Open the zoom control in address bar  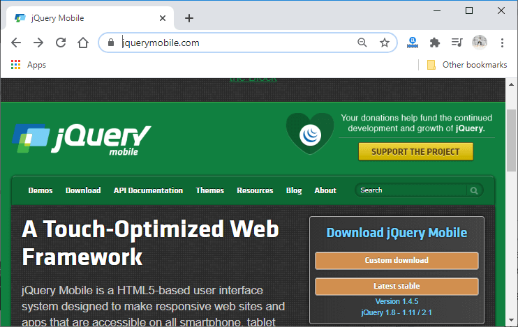(x=362, y=43)
